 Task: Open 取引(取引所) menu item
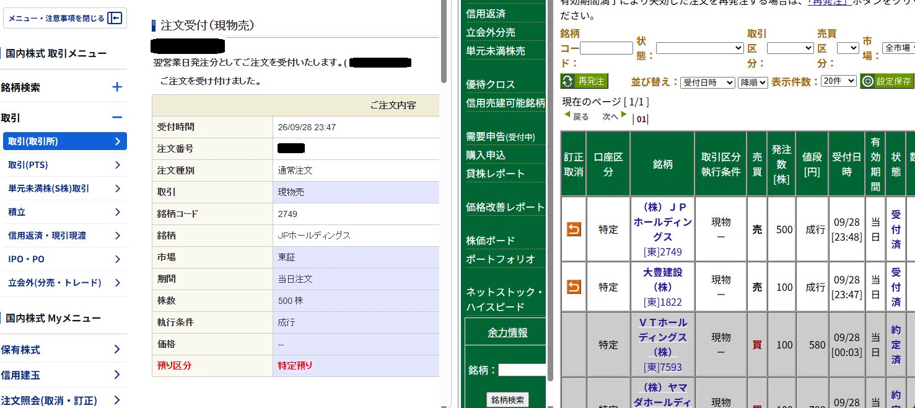[x=65, y=141]
